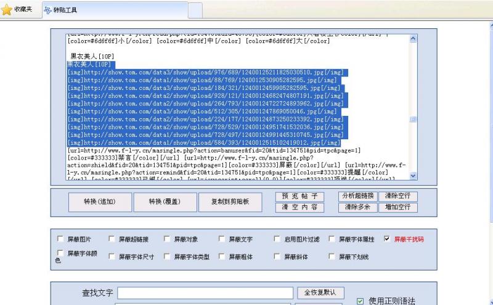Click the 转换(追加) button
The image size is (493, 305).
pyautogui.click(x=99, y=202)
